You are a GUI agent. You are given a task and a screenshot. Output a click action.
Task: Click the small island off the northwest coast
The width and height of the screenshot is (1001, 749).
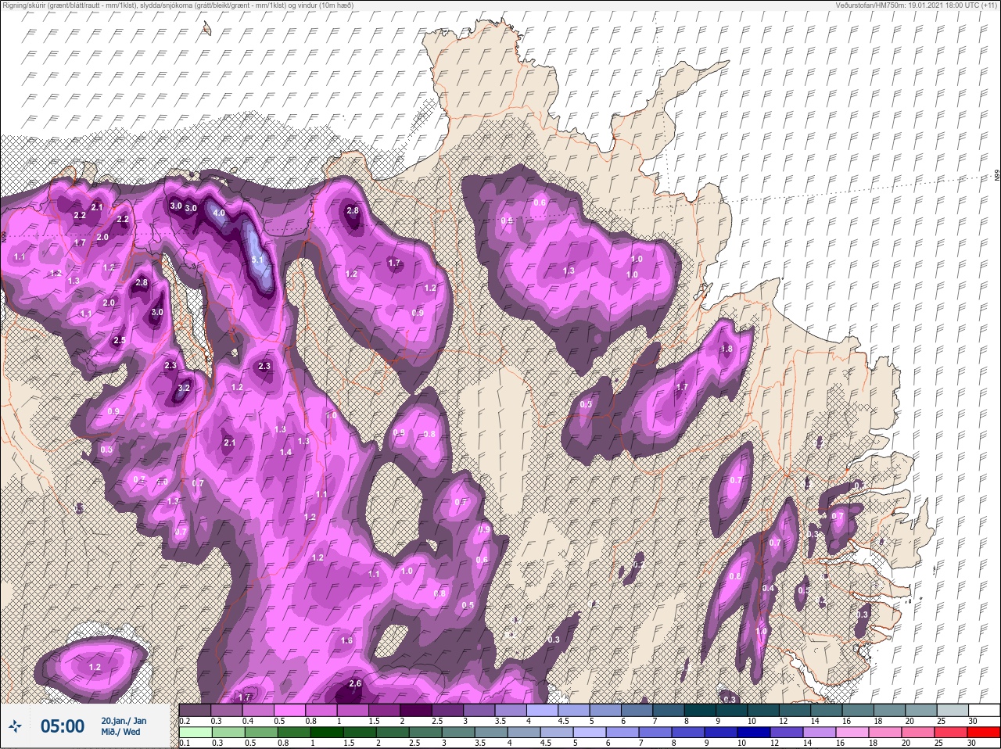click(206, 28)
